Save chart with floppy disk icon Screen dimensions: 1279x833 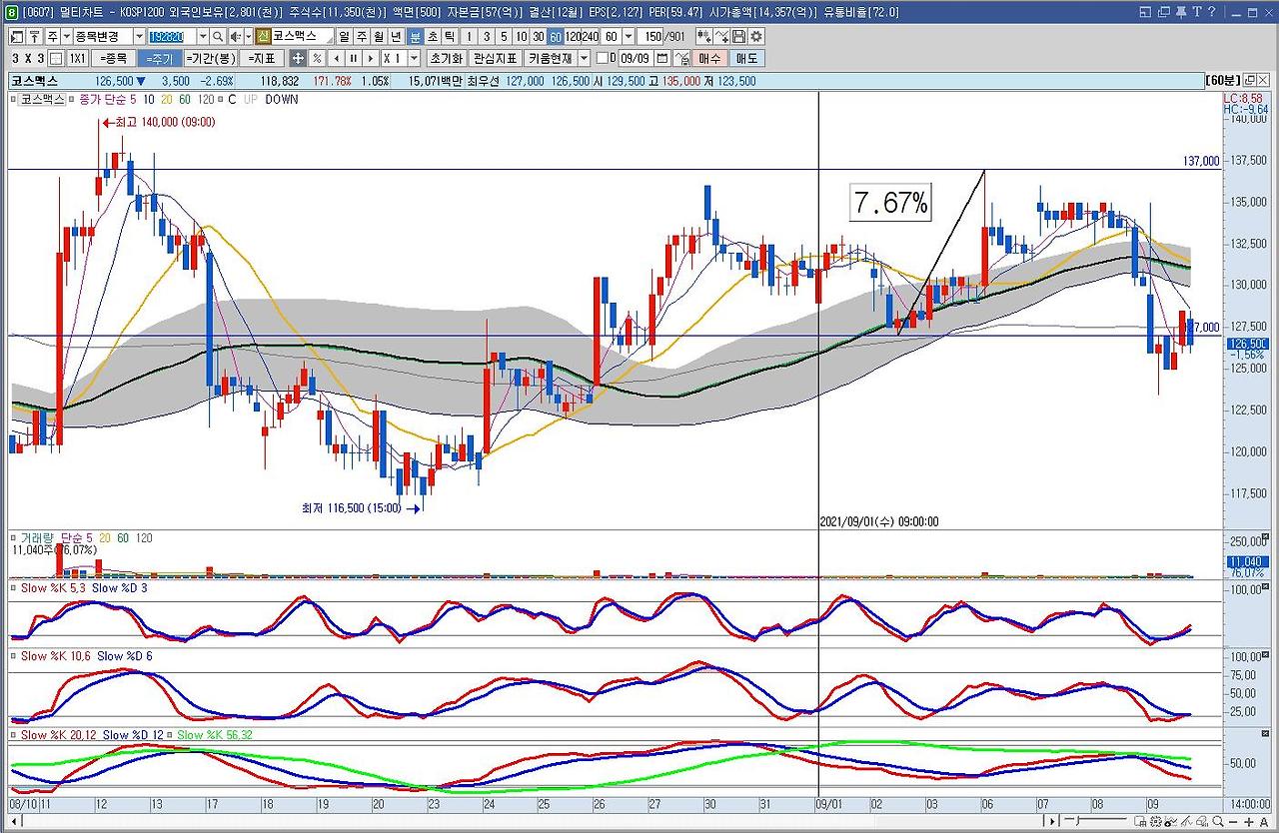pos(738,37)
